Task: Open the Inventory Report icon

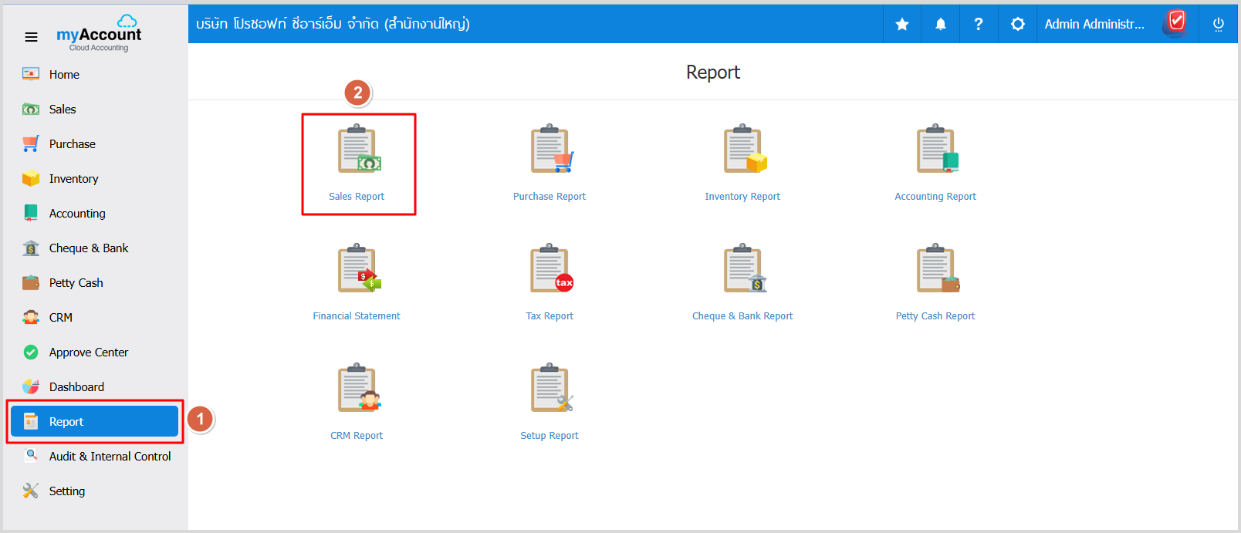Action: (x=743, y=150)
